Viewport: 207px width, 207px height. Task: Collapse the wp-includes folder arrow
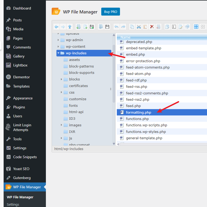(x=58, y=53)
